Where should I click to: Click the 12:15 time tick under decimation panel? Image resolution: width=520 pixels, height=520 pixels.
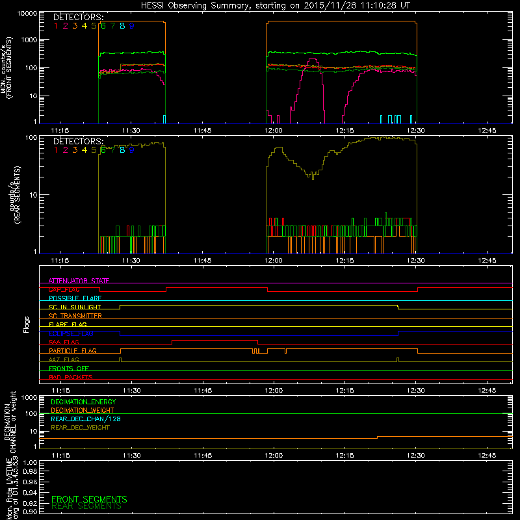(x=344, y=456)
